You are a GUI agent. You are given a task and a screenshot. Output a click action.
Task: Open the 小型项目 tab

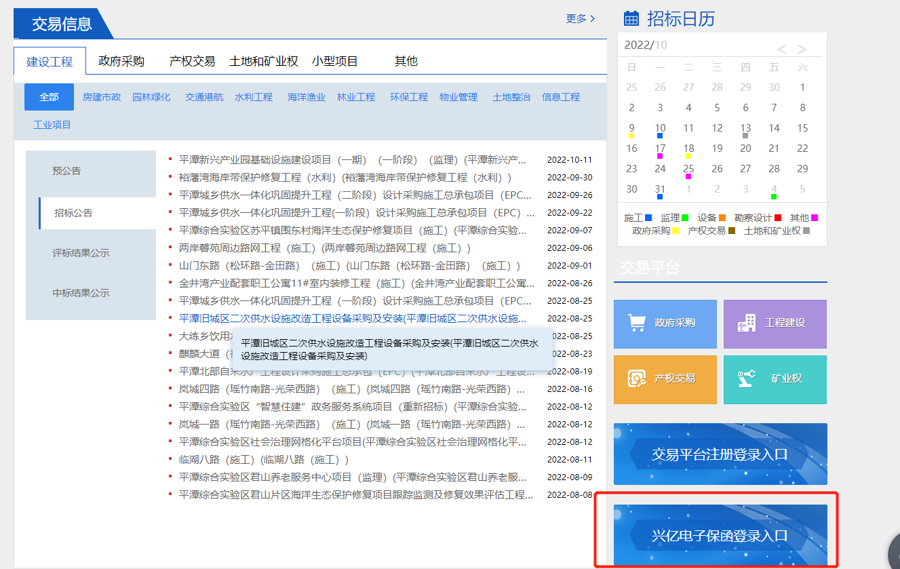(x=335, y=60)
